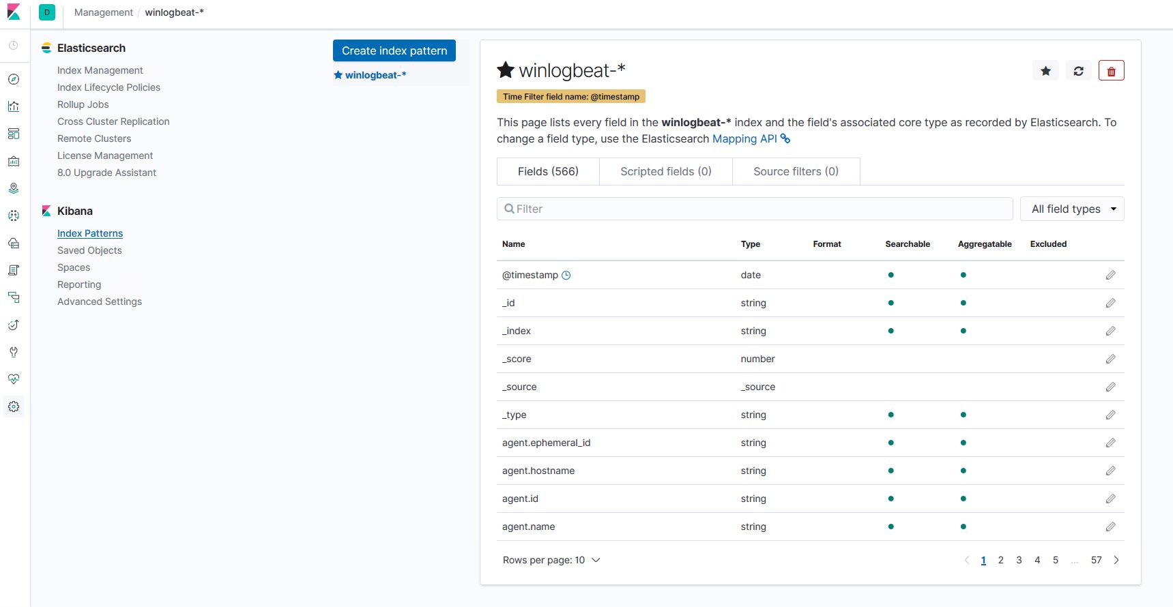The height and width of the screenshot is (607, 1173).
Task: Open Machine Learning icon in sidebar
Action: [14, 216]
